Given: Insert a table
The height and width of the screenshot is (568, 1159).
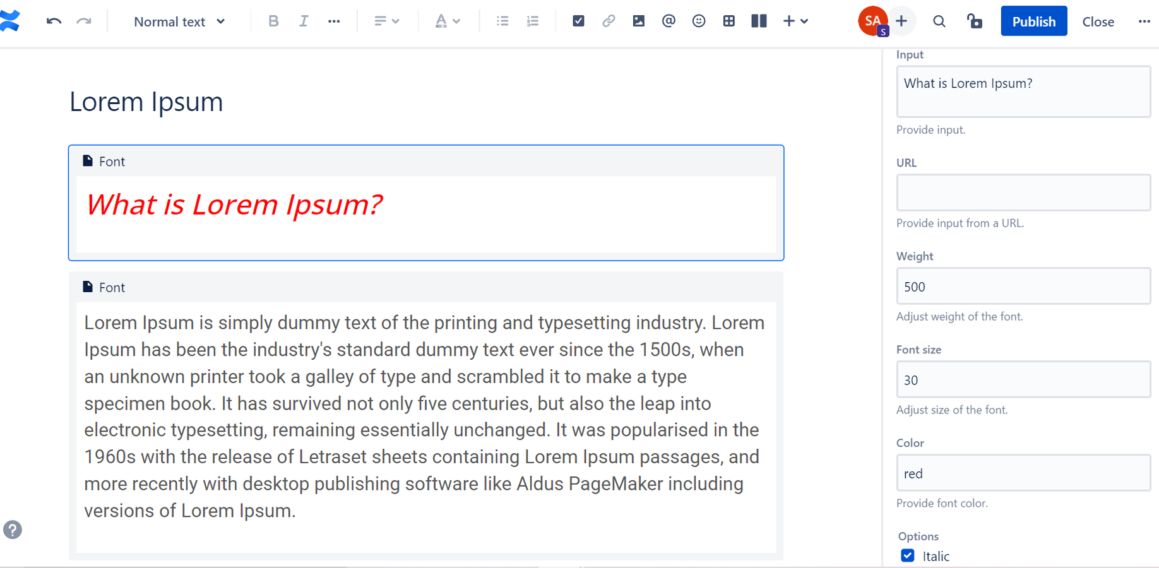Looking at the screenshot, I should 729,21.
